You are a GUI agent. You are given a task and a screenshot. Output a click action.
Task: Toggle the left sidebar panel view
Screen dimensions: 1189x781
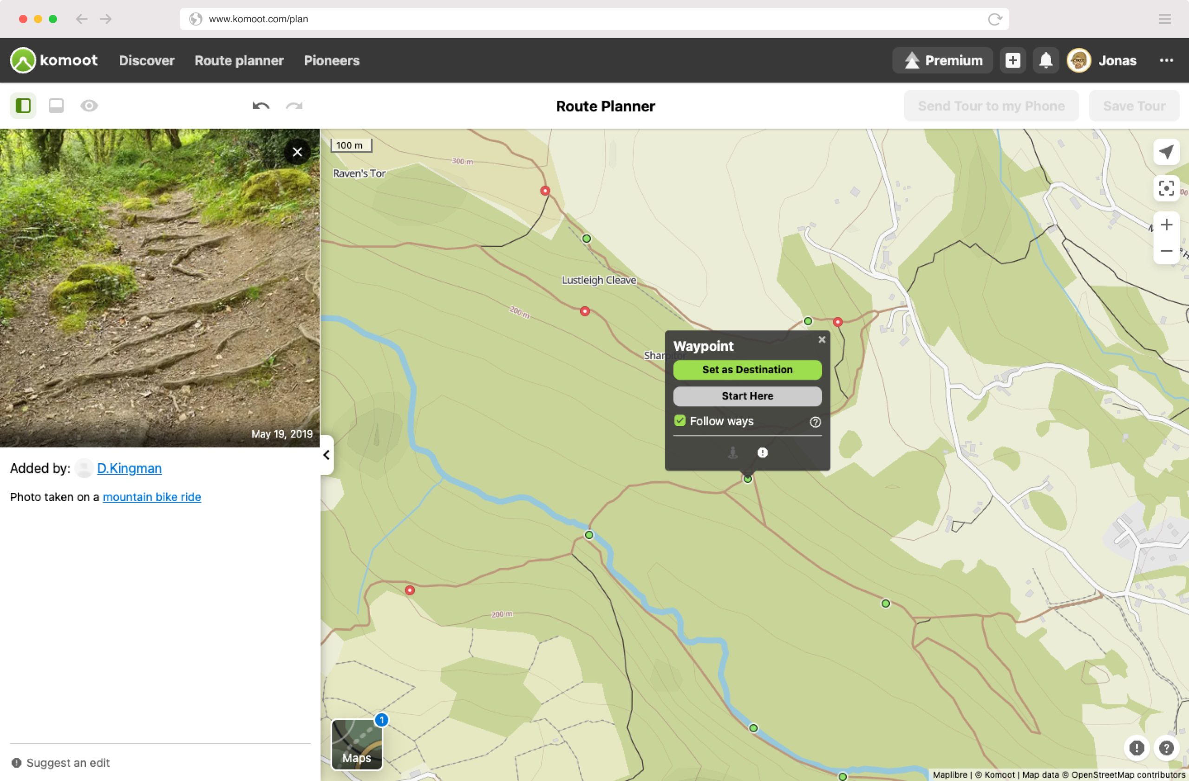[23, 106]
